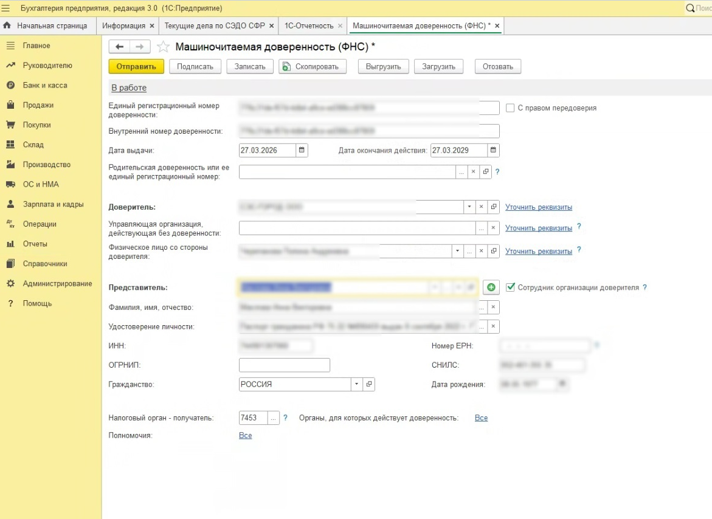Click the Загрузить button

(438, 66)
